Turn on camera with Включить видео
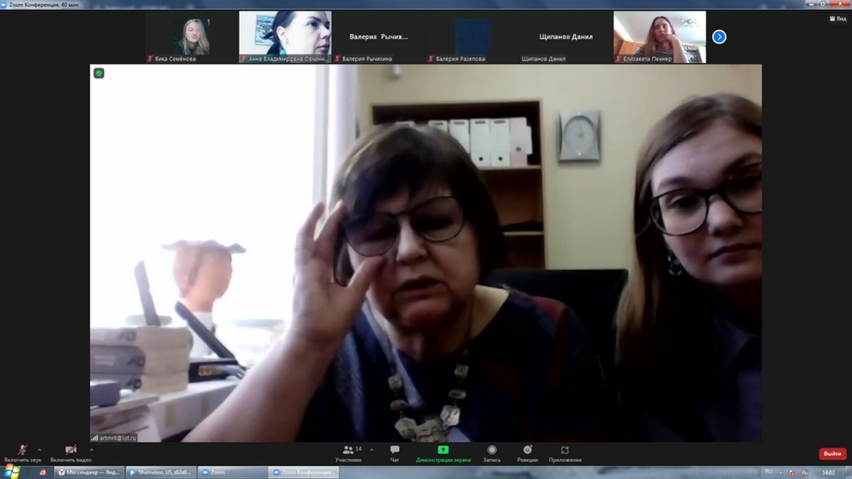852x479 pixels. click(71, 450)
